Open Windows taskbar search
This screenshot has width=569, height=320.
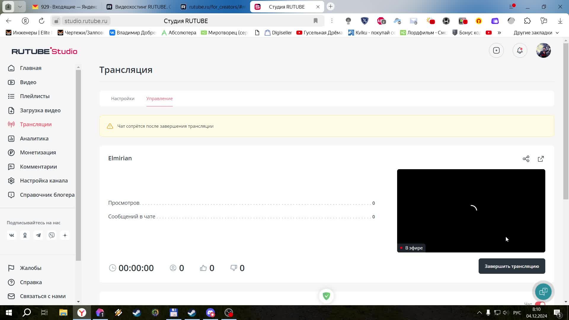tap(27, 313)
